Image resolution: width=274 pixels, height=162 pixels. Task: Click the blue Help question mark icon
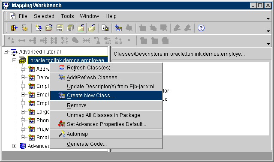pos(201,28)
